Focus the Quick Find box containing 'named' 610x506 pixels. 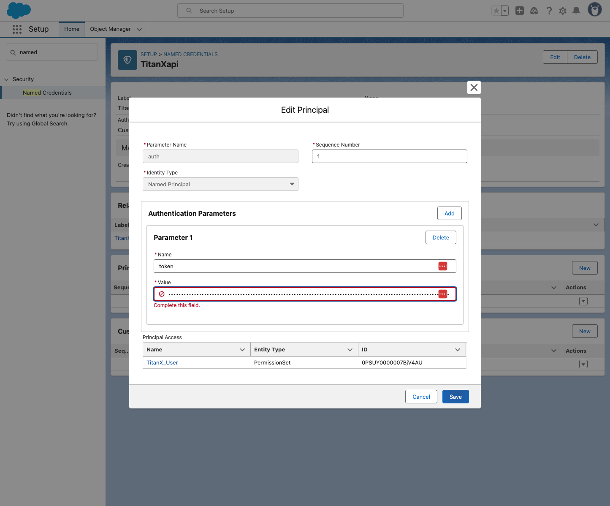52,52
